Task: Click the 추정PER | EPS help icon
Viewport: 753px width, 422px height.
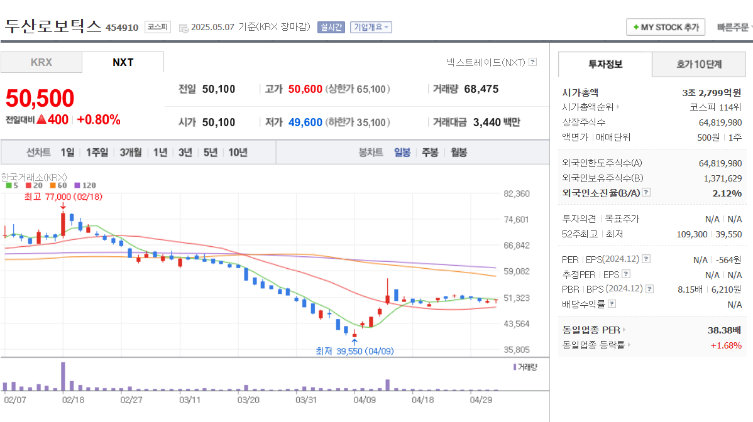Action: (x=626, y=274)
